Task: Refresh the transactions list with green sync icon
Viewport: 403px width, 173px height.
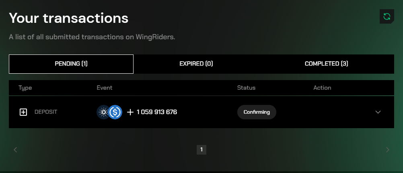Action: 387,17
